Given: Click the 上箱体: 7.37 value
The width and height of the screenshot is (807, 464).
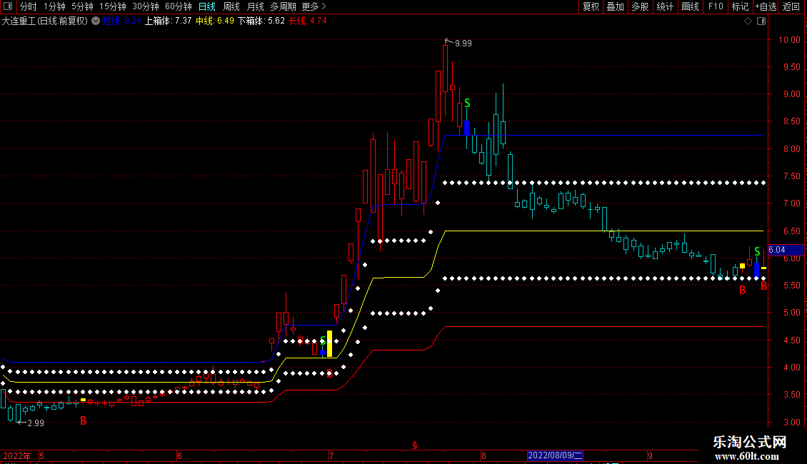Looking at the screenshot, I should point(169,21).
